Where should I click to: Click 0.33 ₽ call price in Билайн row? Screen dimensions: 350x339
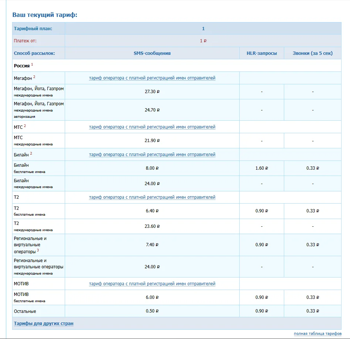(x=312, y=168)
